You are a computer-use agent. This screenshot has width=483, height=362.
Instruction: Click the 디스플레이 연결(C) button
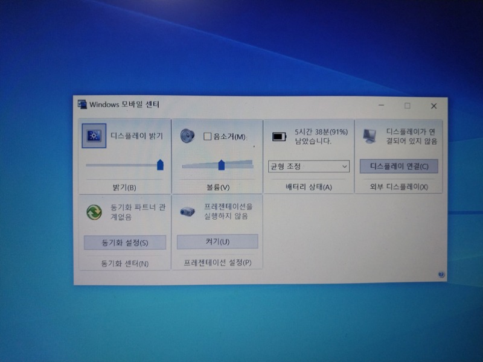(399, 167)
